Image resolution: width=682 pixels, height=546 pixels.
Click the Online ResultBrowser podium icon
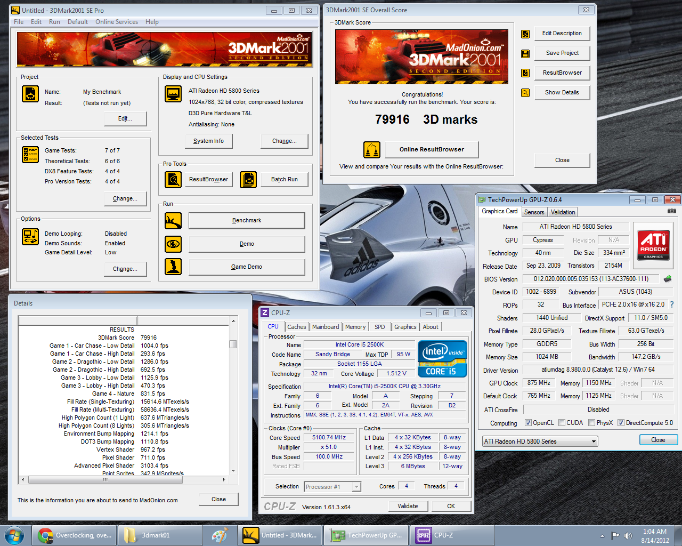[372, 150]
